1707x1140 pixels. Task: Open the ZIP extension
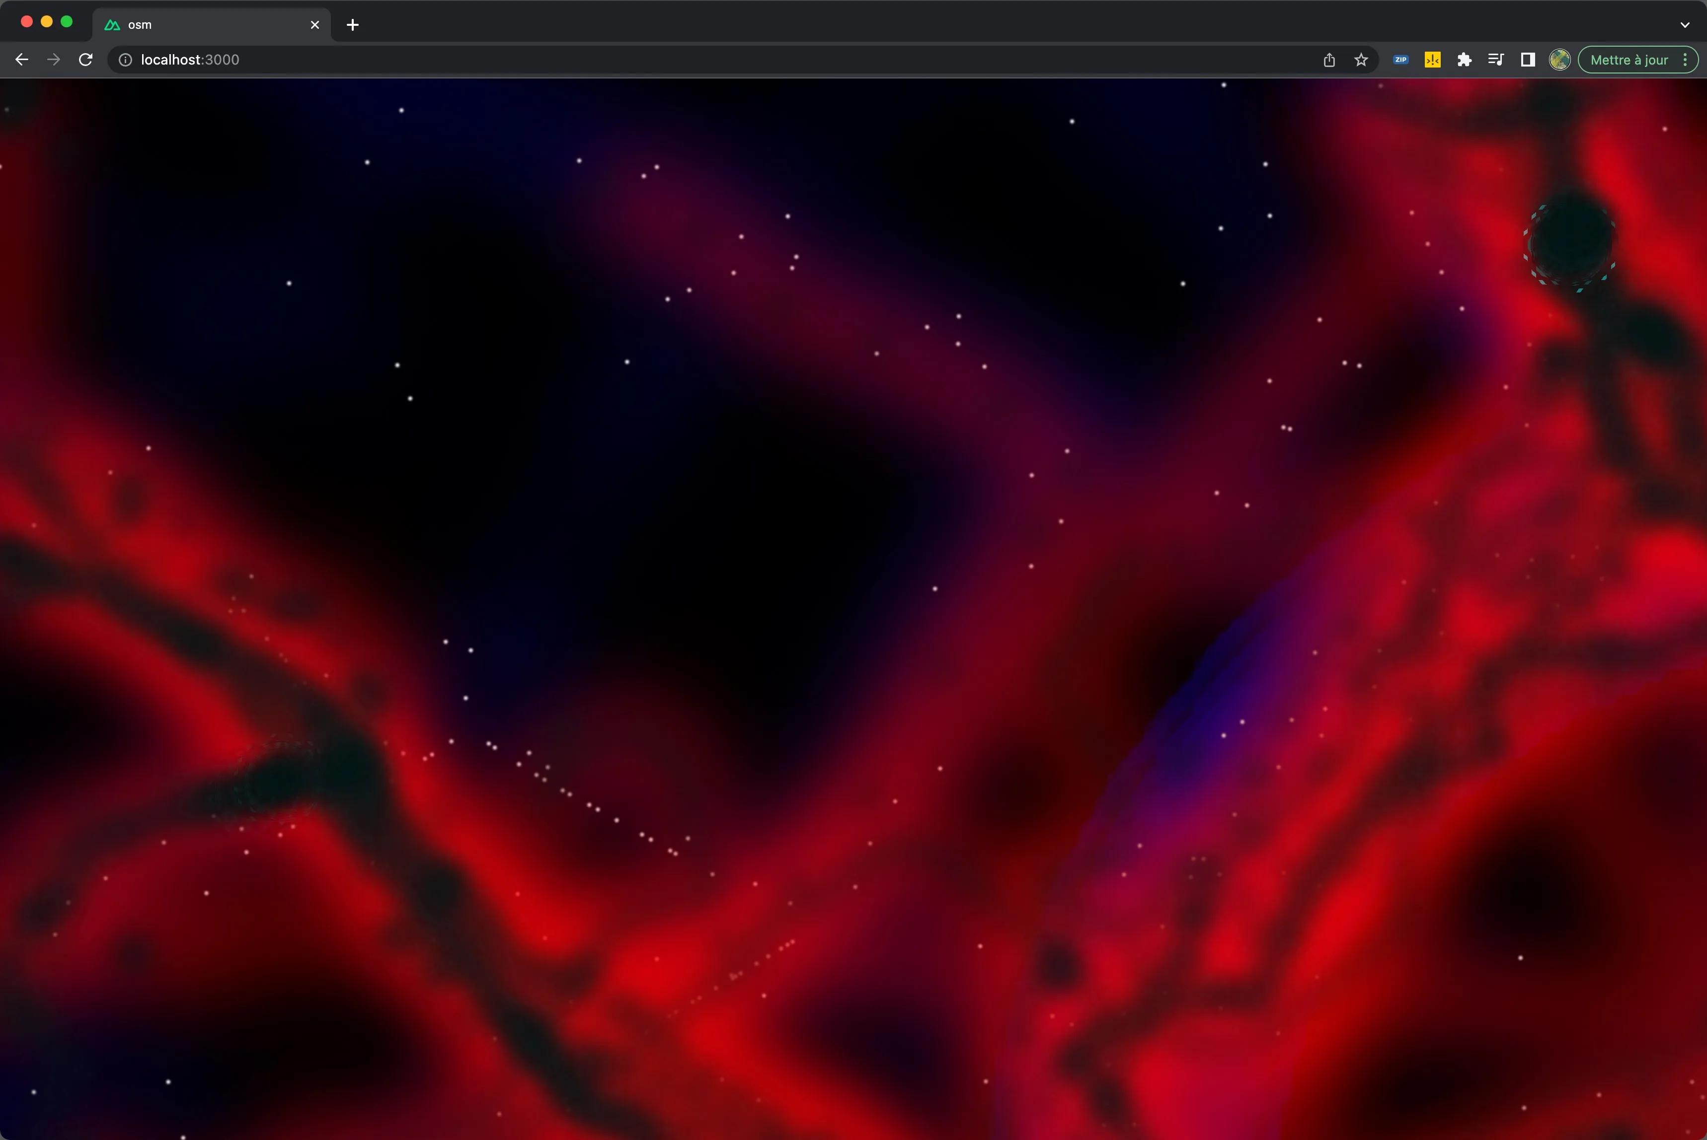pyautogui.click(x=1400, y=60)
